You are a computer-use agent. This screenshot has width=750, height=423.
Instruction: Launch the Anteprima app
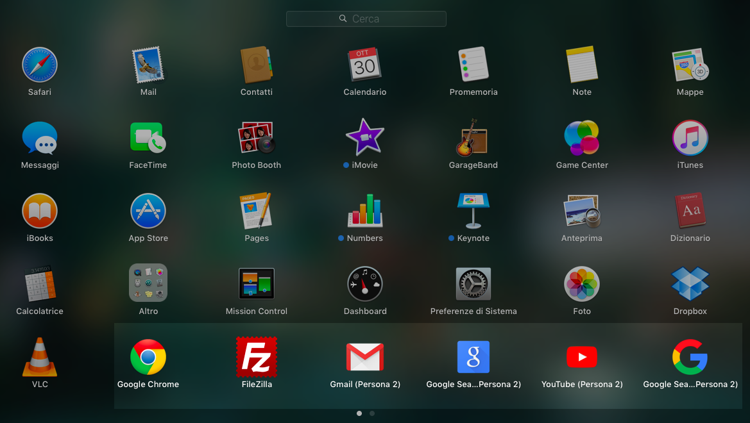(582, 211)
